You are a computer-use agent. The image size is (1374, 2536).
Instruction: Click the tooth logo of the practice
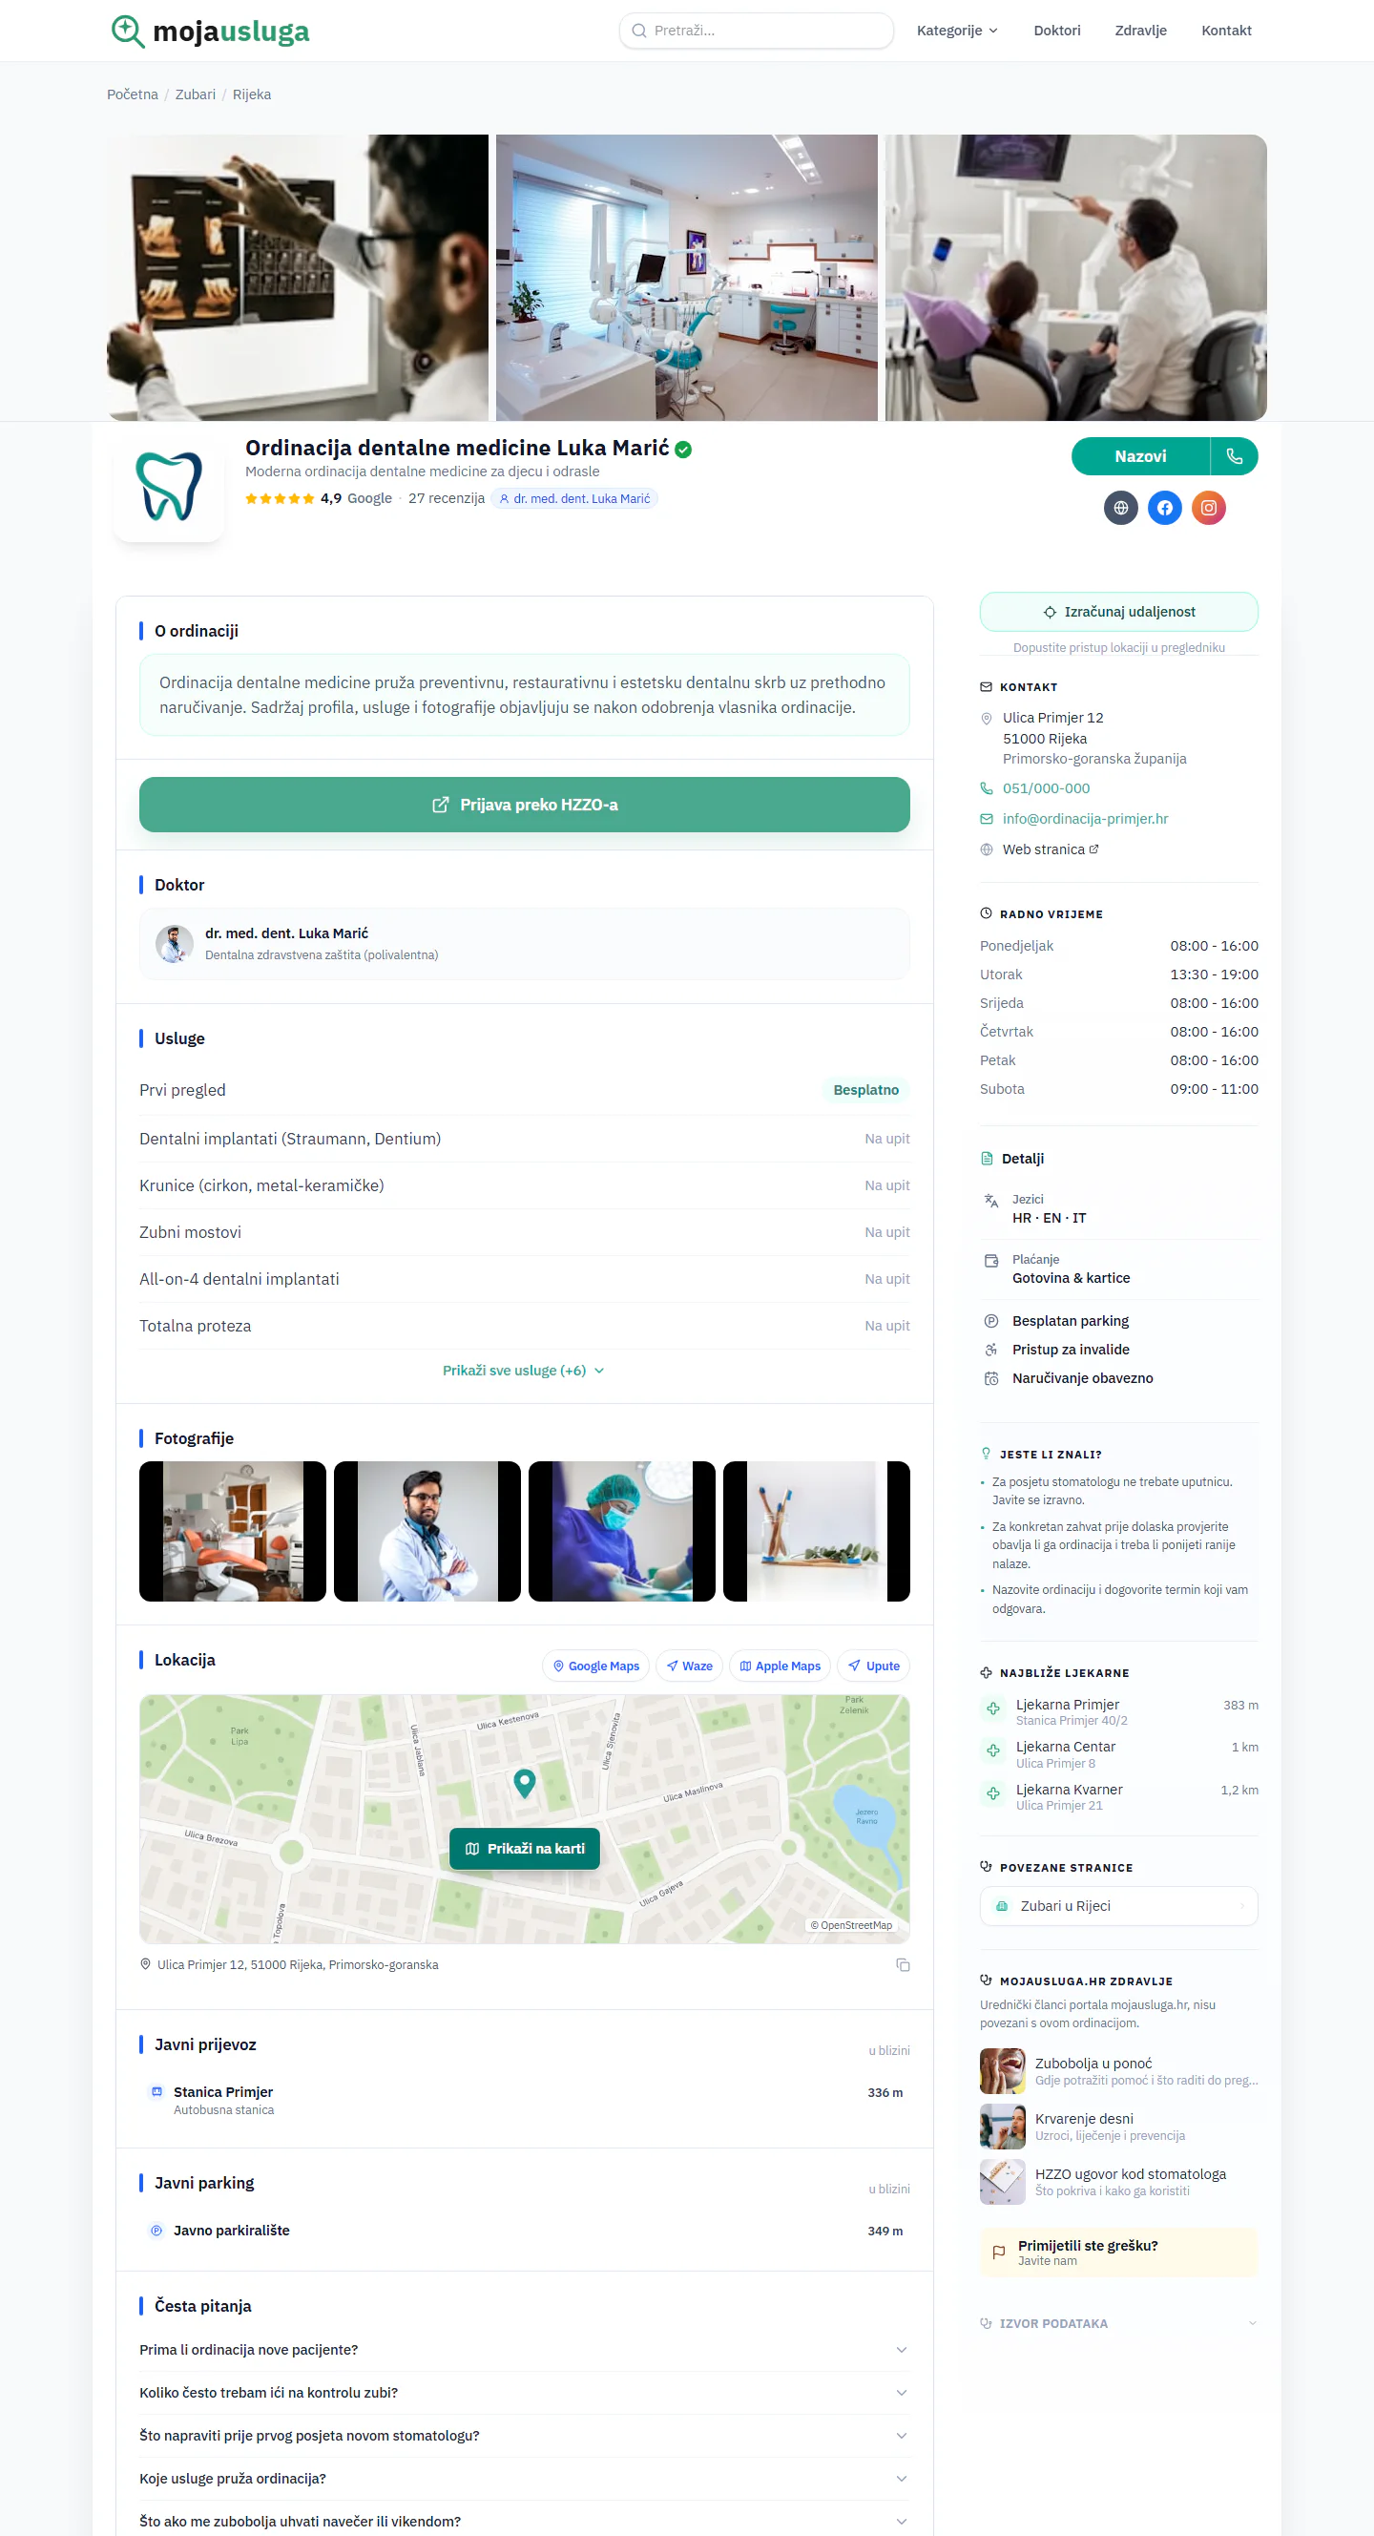point(169,487)
